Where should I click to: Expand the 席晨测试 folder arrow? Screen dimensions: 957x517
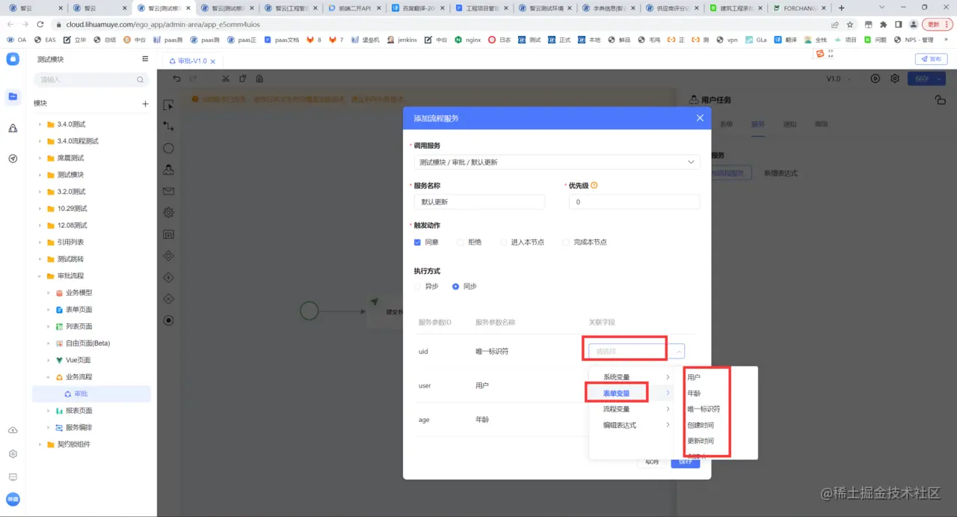pos(40,158)
